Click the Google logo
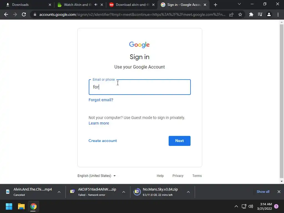 [x=139, y=45]
